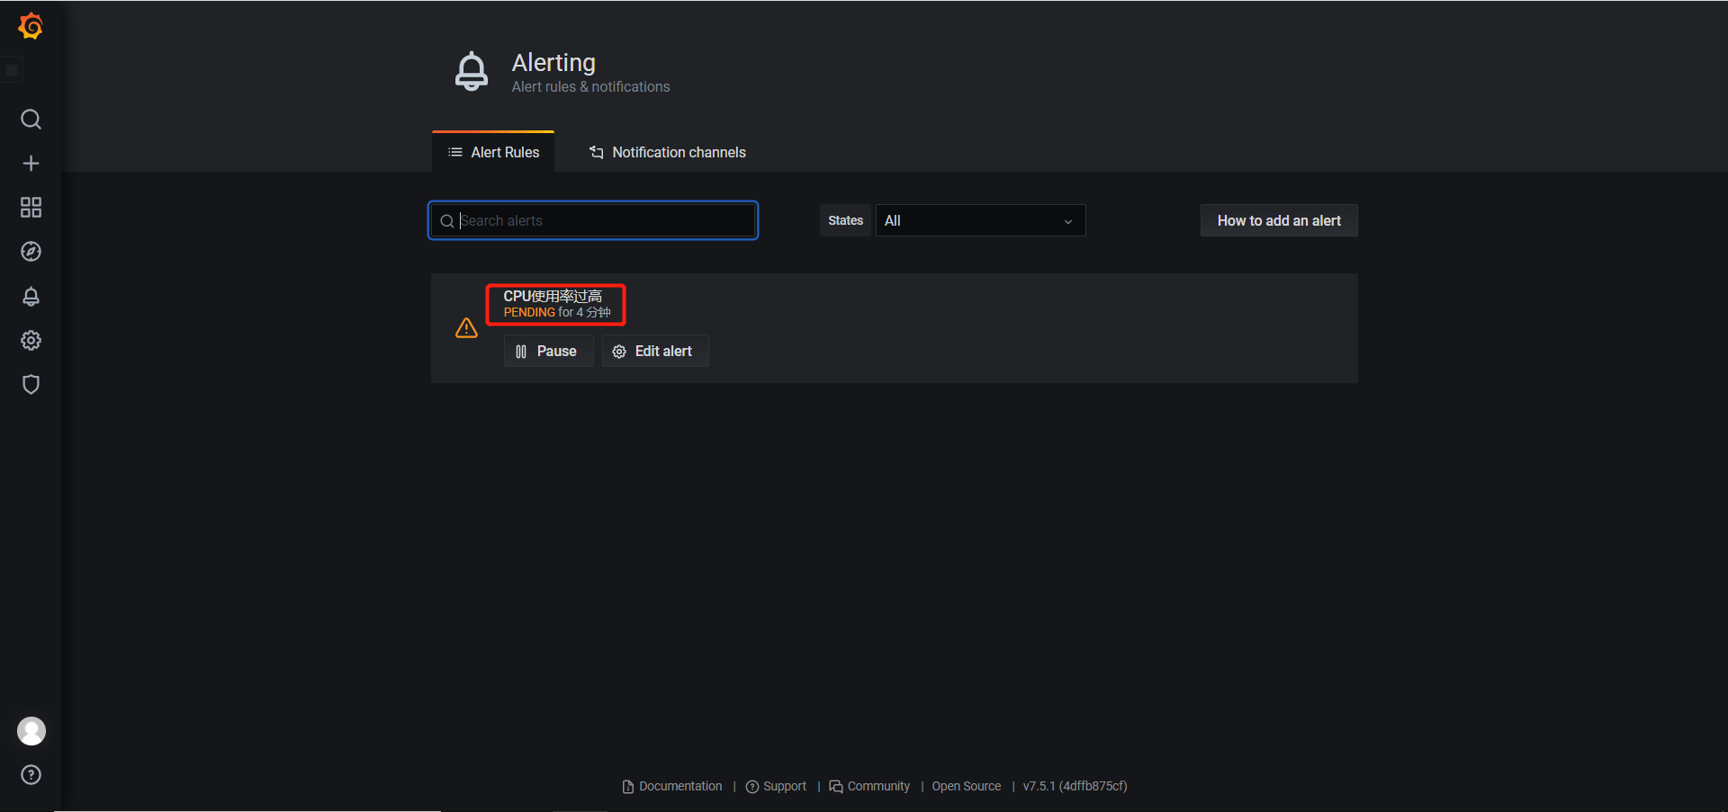Viewport: 1728px width, 812px height.
Task: Open the sidebar Search icon
Action: (x=31, y=120)
